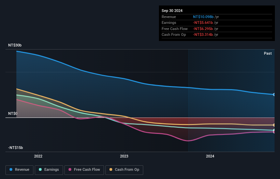
Task: Click the Revenue row label in tooltip
Action: pos(169,17)
